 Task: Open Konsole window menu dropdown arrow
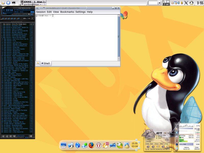pyautogui.click(x=37, y=8)
